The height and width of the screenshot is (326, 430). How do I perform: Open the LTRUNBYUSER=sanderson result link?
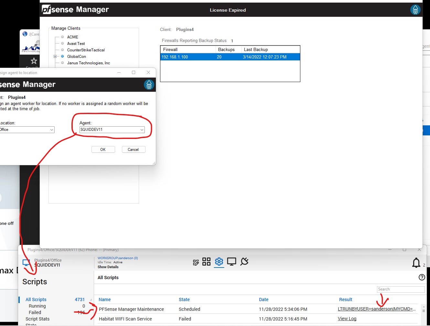(x=377, y=309)
